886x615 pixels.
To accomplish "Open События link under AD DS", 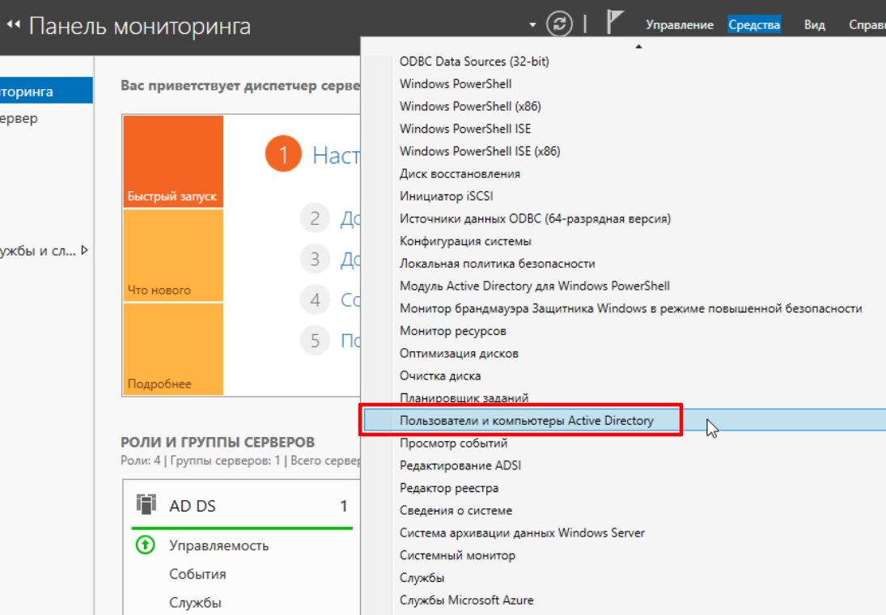I will pos(197,574).
